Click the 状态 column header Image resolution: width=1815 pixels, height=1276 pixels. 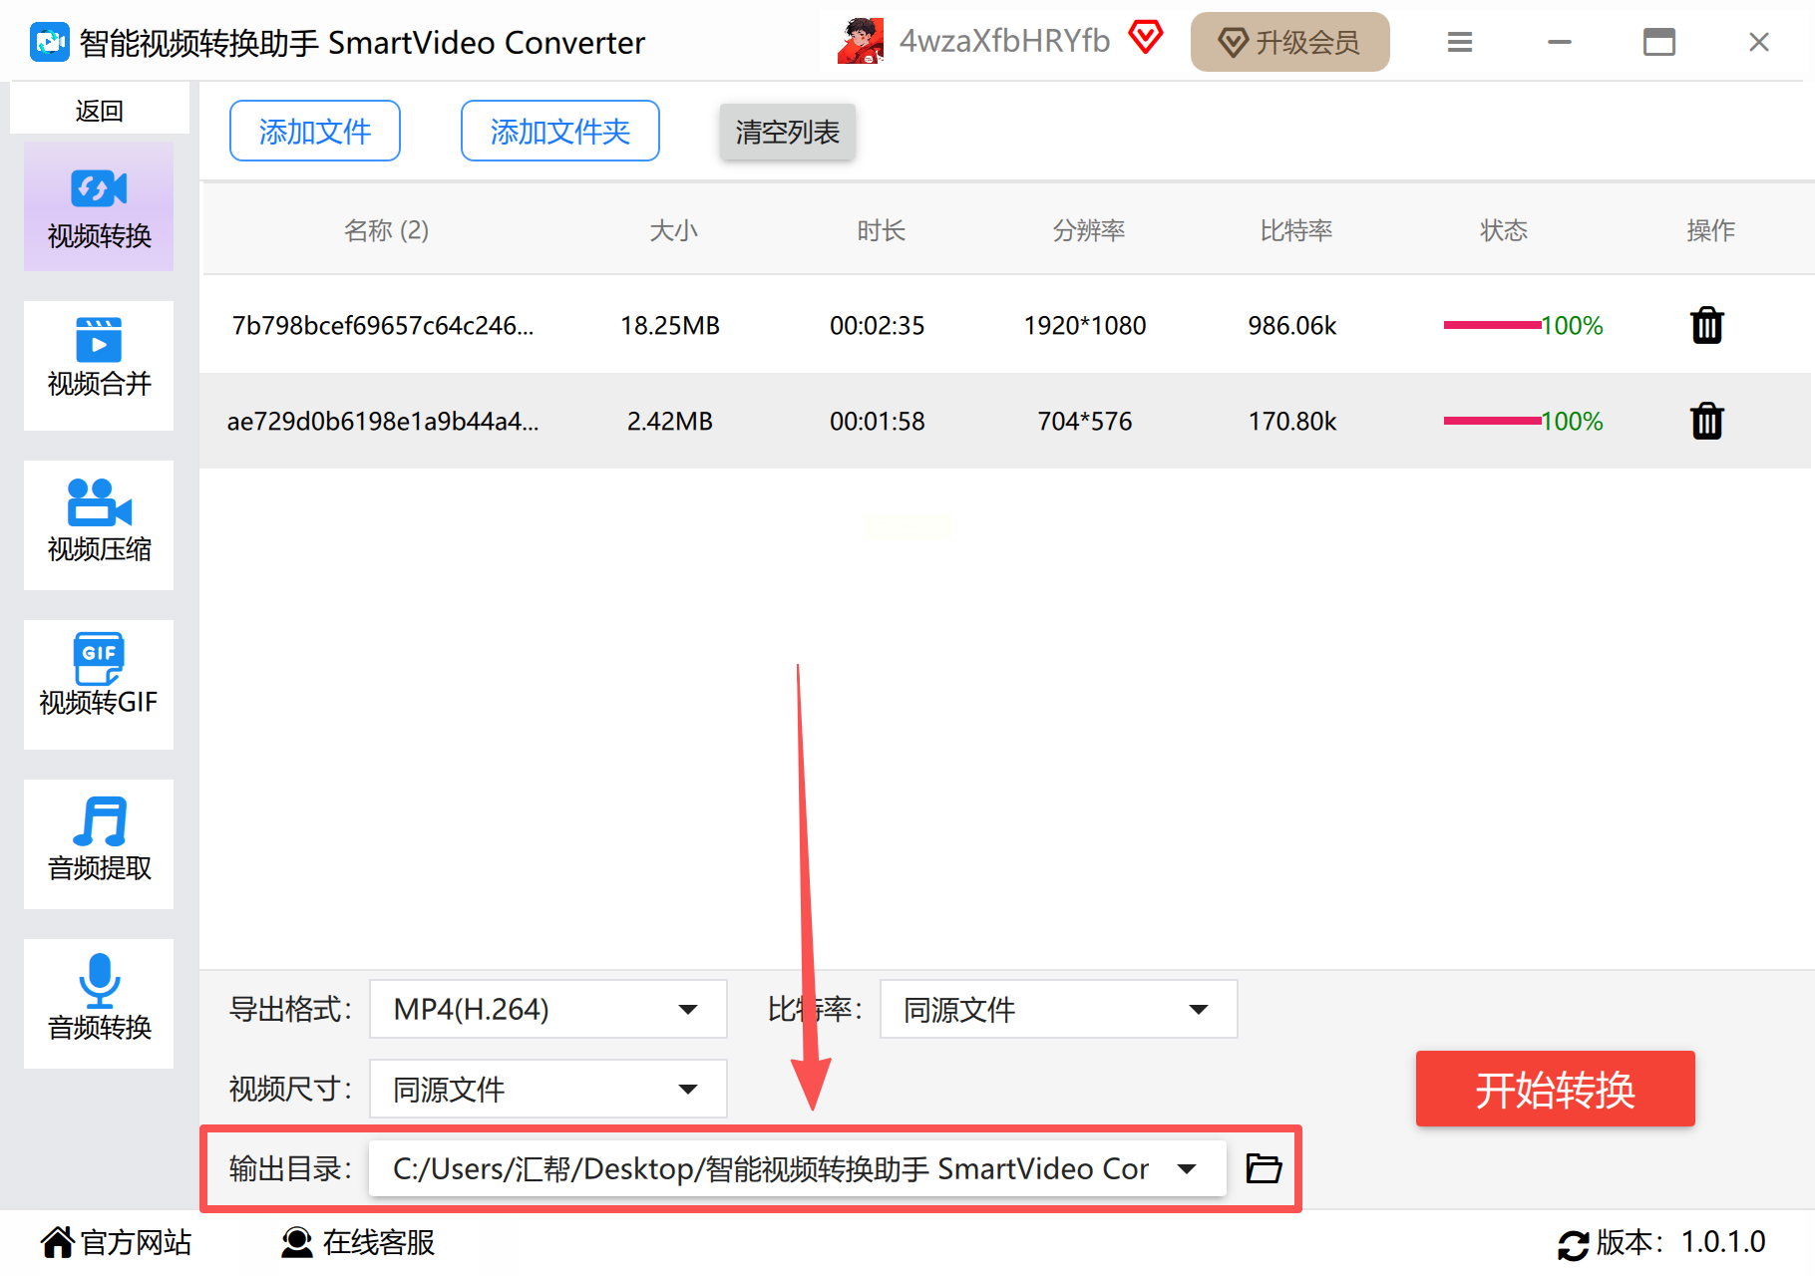tap(1504, 230)
